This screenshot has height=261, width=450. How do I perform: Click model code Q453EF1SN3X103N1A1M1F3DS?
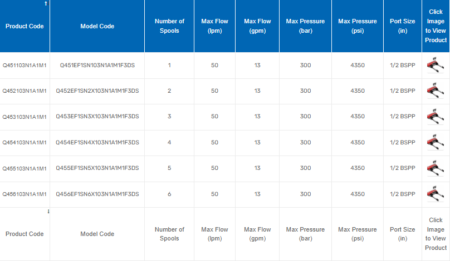97,117
